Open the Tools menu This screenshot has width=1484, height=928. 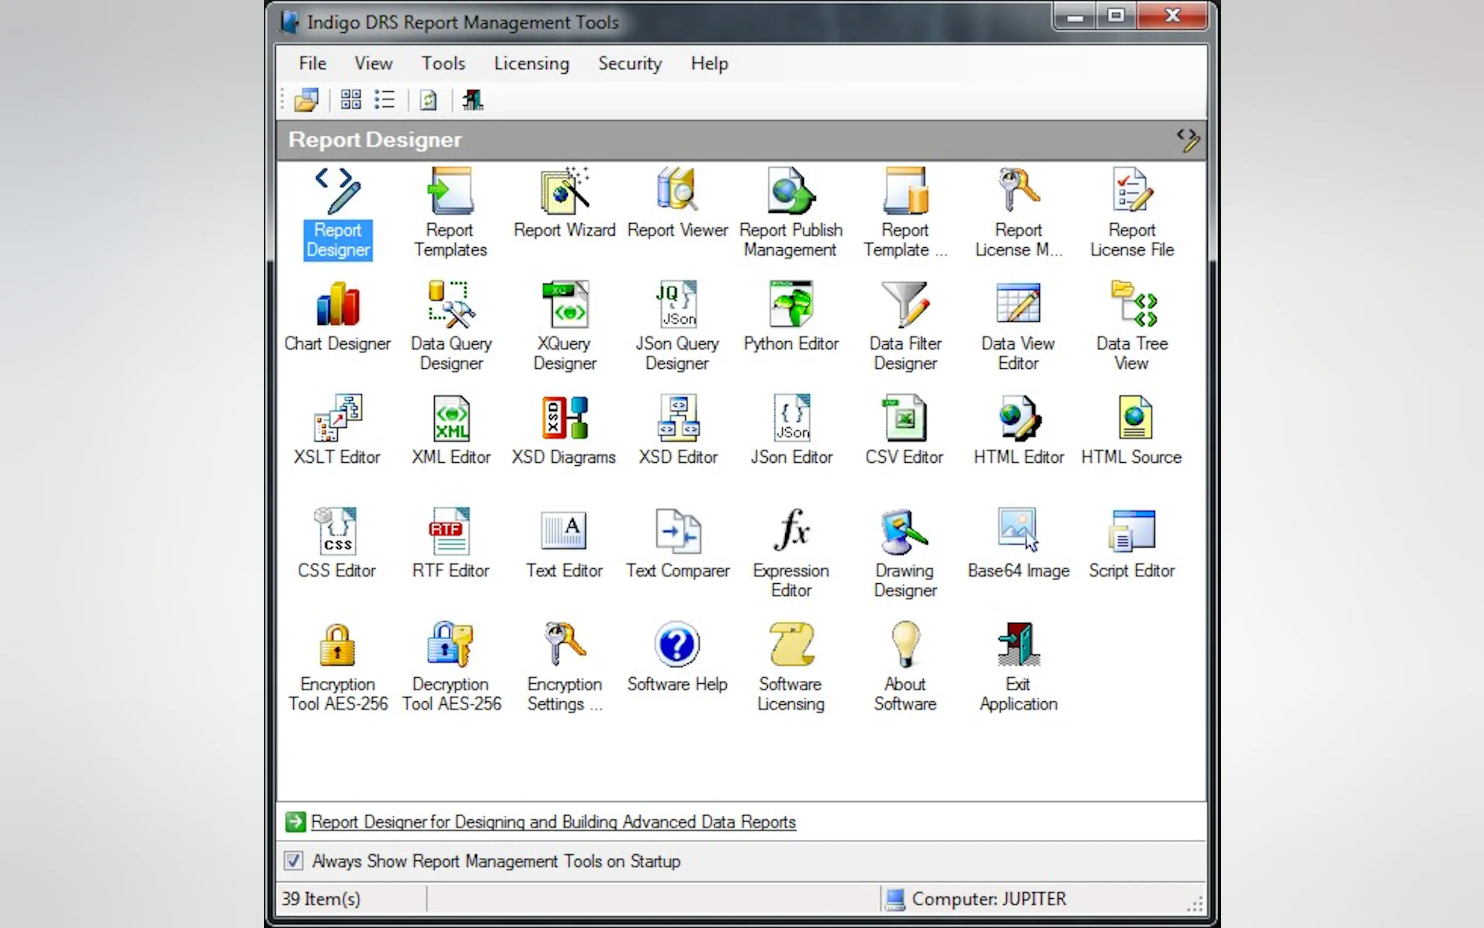click(x=443, y=63)
